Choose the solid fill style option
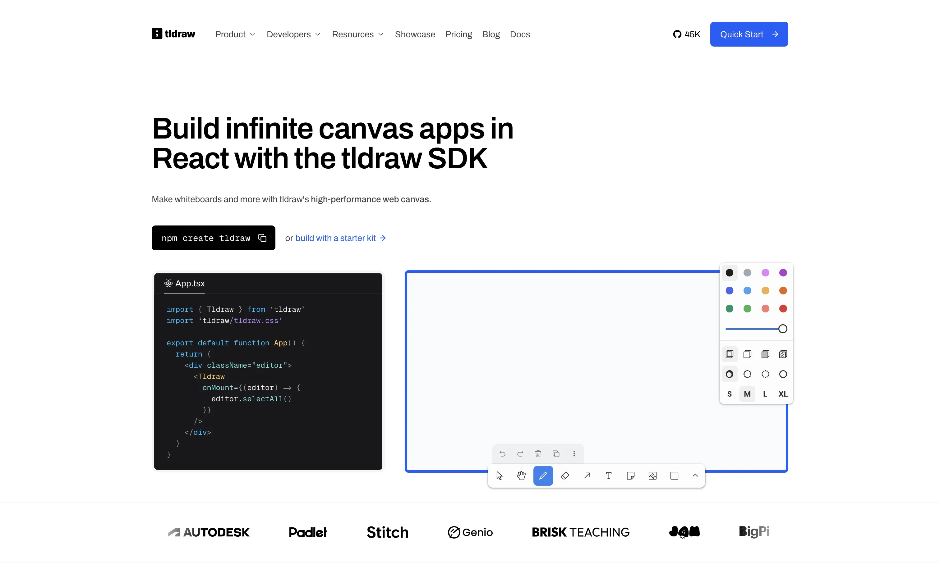This screenshot has width=940, height=587. tap(765, 354)
